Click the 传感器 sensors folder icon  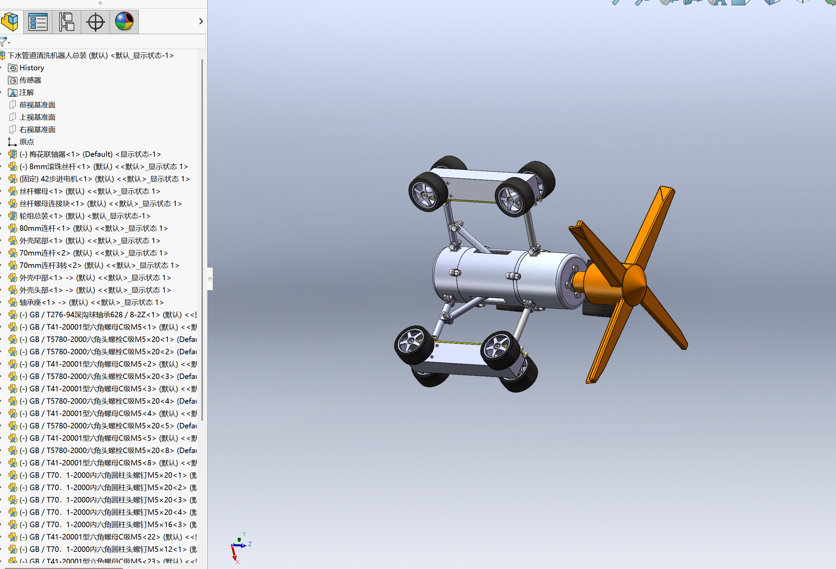click(x=13, y=80)
